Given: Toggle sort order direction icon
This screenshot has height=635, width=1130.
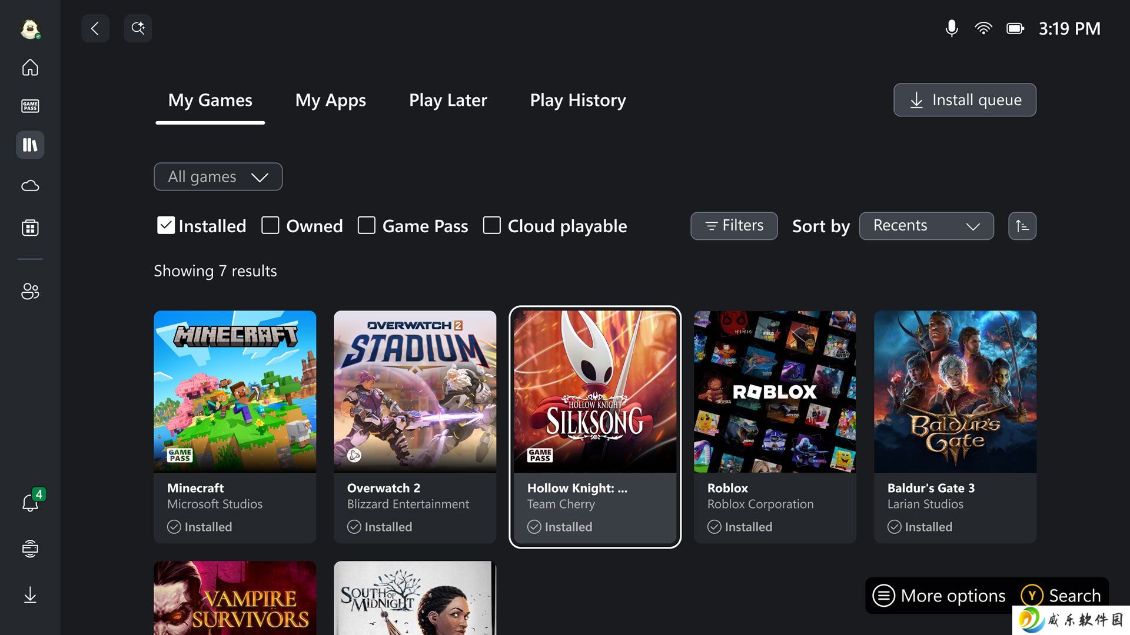Looking at the screenshot, I should (1022, 226).
